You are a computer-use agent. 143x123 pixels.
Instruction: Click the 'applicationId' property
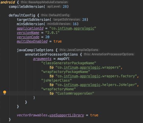click(30, 28)
